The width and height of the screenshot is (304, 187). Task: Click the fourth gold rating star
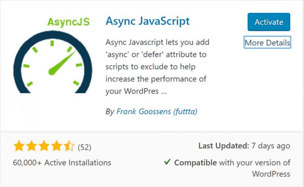pyautogui.click(x=56, y=146)
